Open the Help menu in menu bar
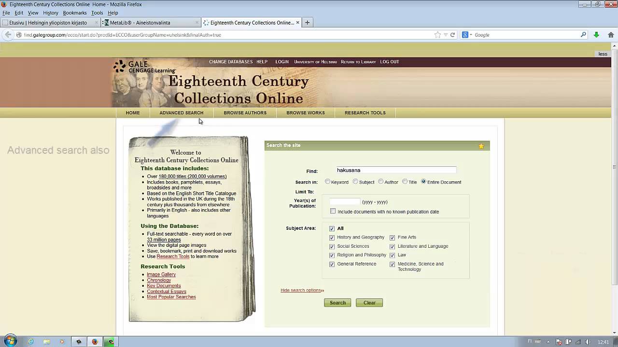Viewport: 618px width, 347px height. click(113, 13)
